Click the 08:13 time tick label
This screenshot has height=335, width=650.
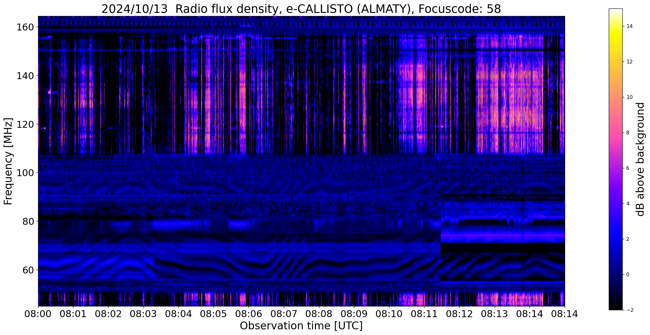click(x=494, y=314)
